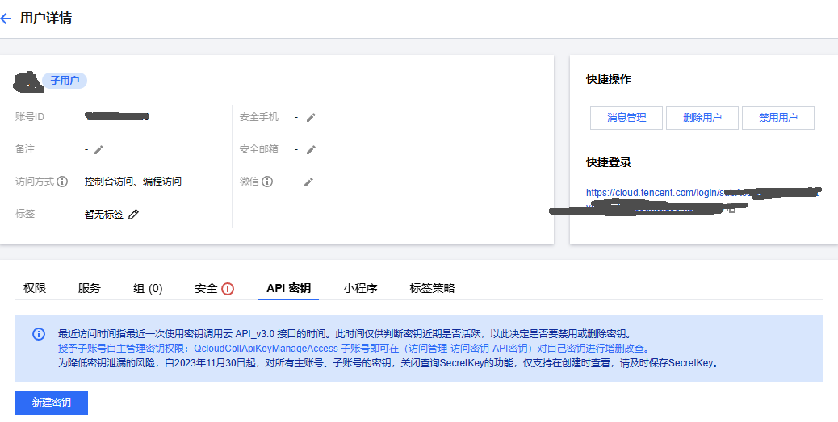Edit tags next to 暂无标签
The height and width of the screenshot is (422, 838).
point(134,214)
